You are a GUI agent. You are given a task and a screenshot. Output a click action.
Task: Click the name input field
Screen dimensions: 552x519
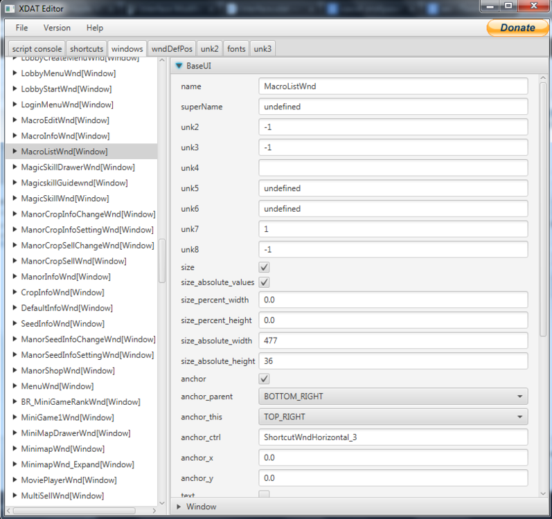tap(393, 86)
